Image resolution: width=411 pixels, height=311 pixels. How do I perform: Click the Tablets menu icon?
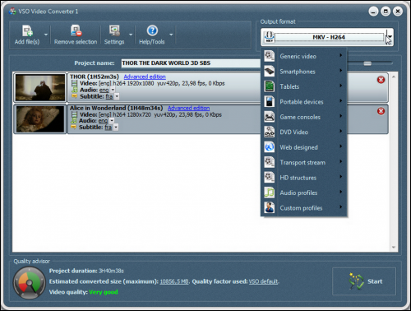pos(270,86)
